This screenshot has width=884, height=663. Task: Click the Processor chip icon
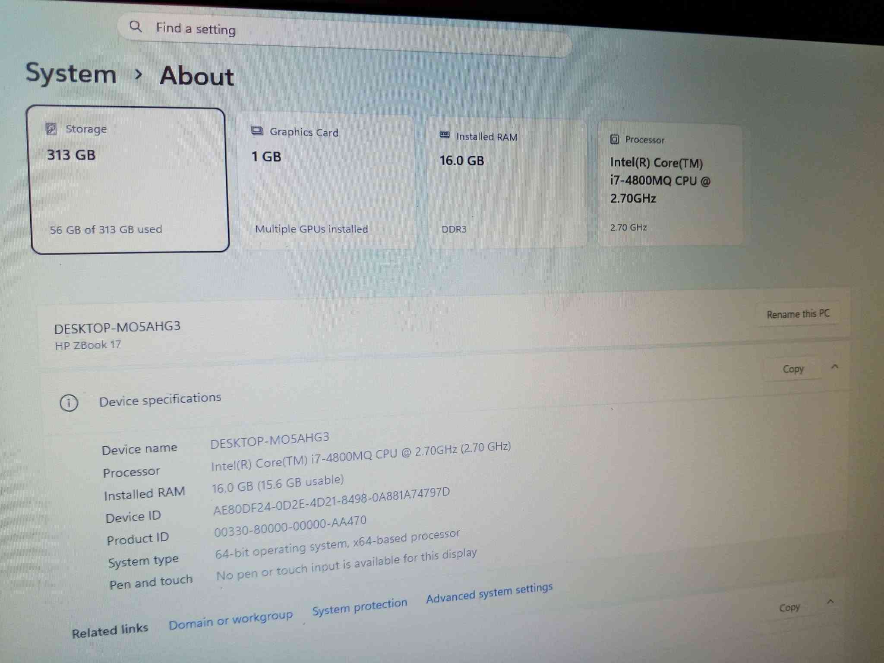pyautogui.click(x=615, y=139)
